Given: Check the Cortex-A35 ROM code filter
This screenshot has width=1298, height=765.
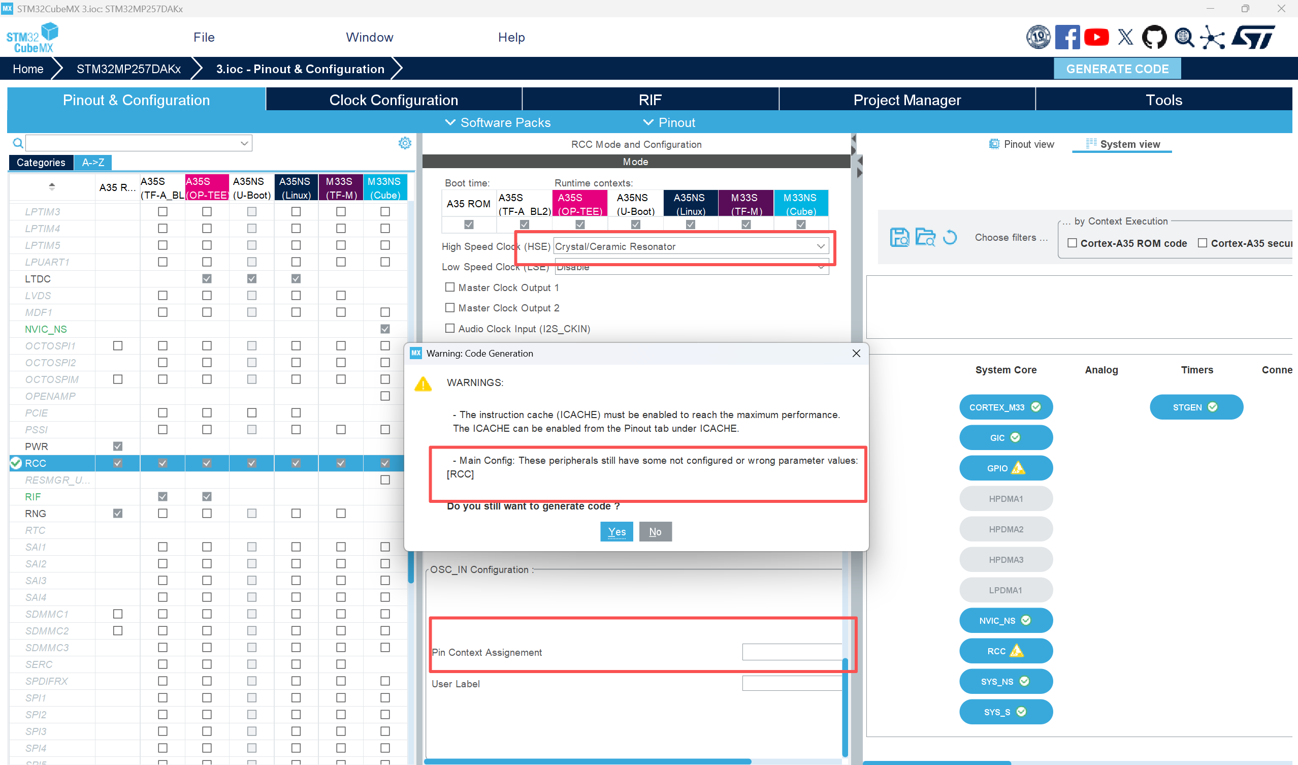Looking at the screenshot, I should click(x=1073, y=243).
